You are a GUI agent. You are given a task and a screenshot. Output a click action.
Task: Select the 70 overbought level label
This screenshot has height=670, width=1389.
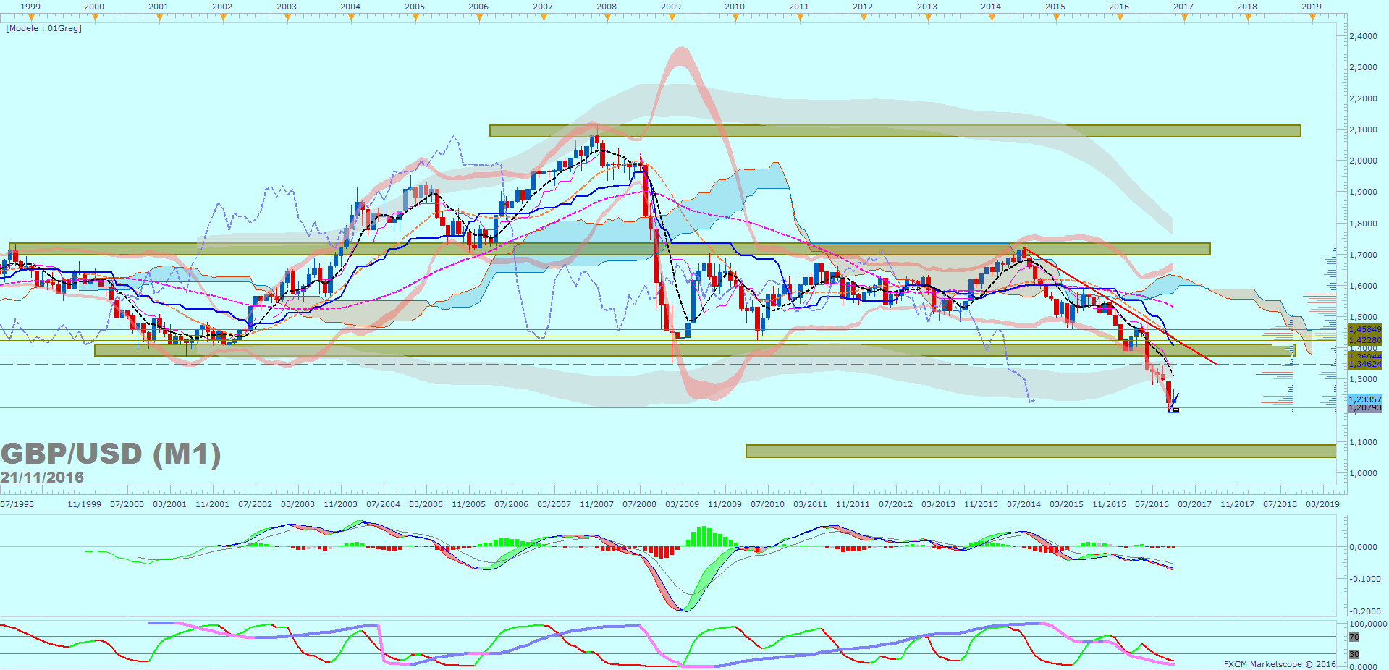(x=1354, y=637)
